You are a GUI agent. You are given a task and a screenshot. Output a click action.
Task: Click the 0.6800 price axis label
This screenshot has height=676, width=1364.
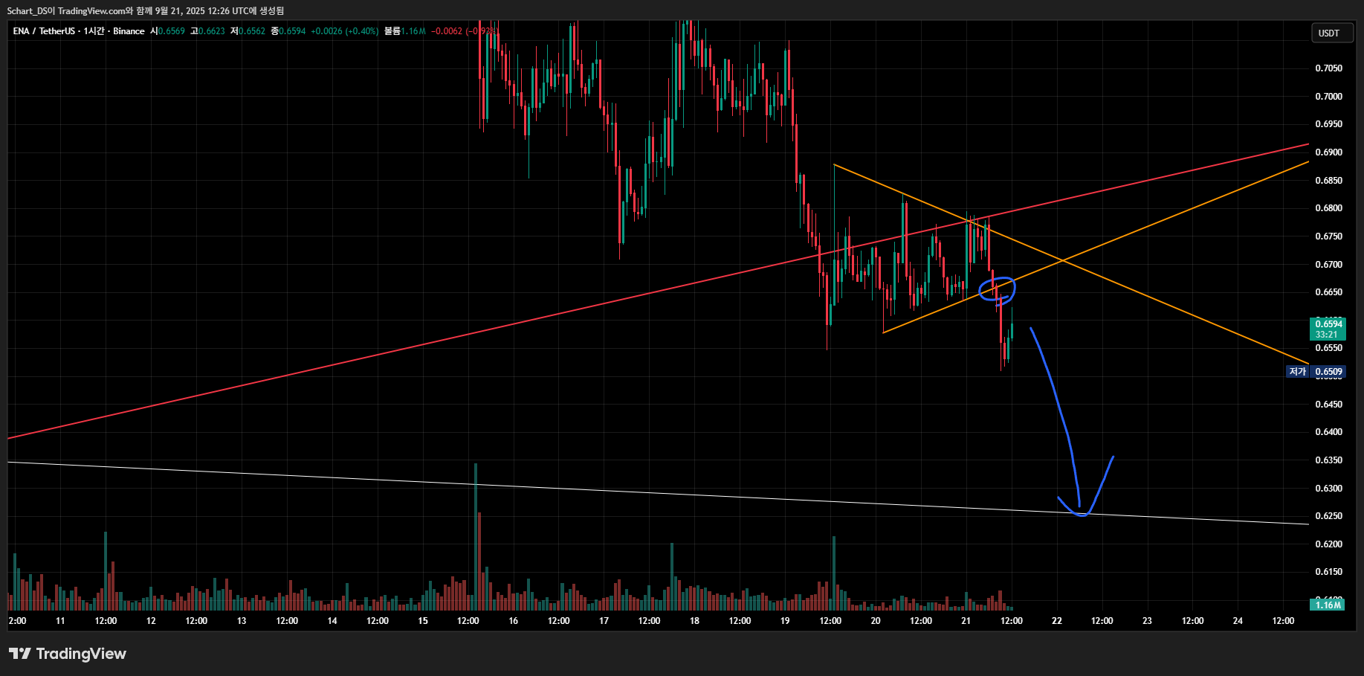(1328, 208)
